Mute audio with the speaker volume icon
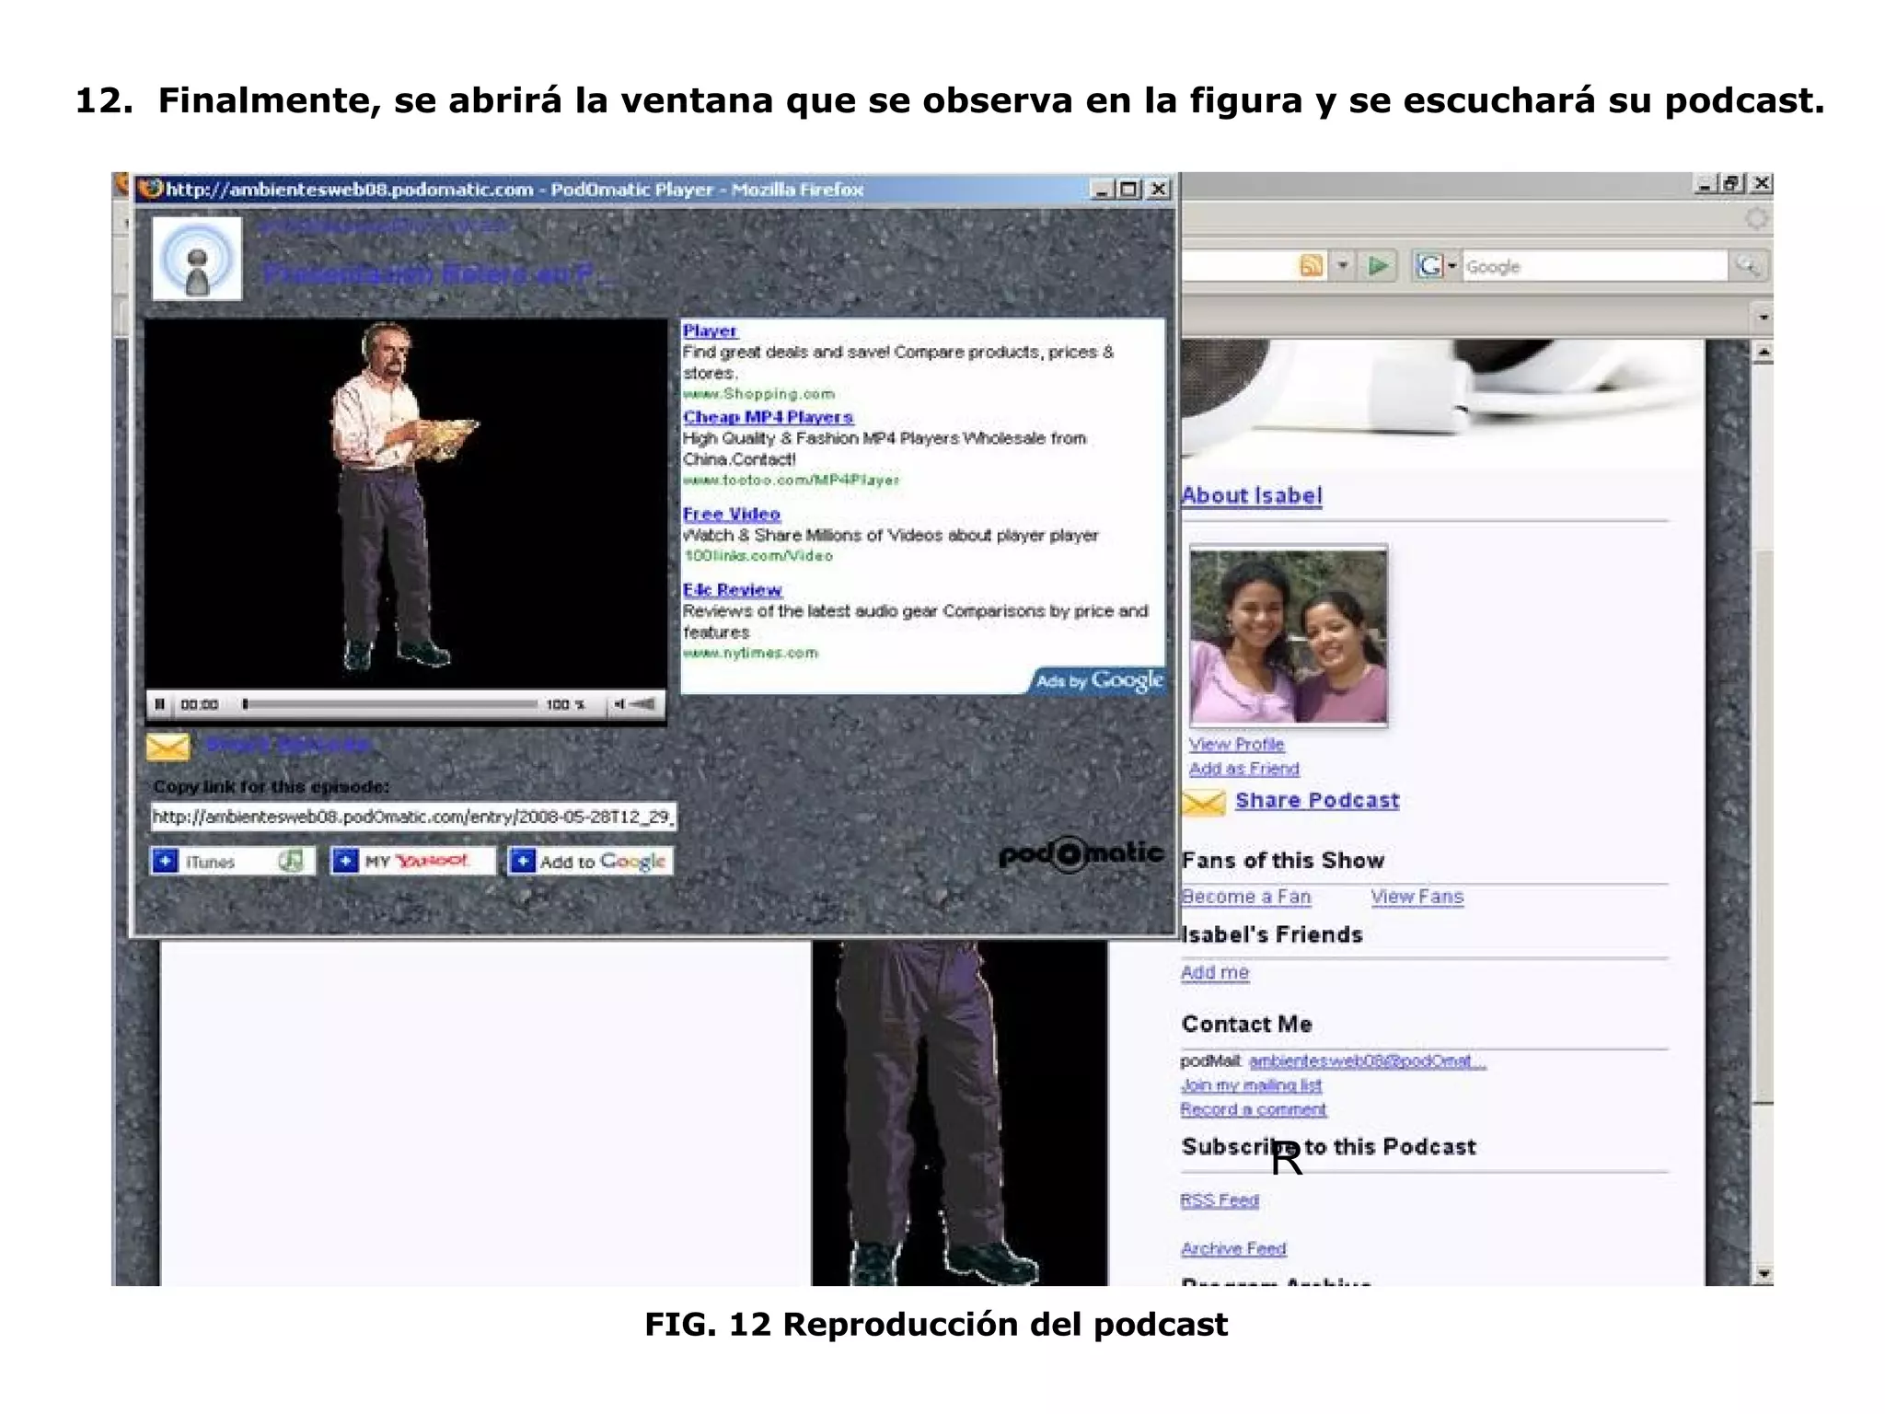 tap(620, 704)
